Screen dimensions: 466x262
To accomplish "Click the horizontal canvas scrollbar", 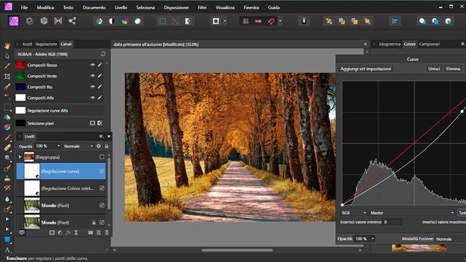I will click(x=237, y=250).
